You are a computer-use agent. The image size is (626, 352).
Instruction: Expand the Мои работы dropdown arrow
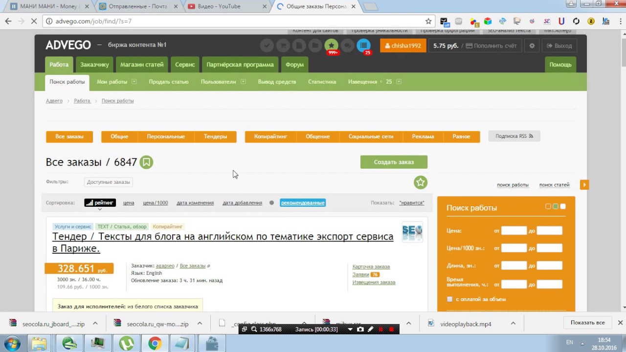click(134, 82)
